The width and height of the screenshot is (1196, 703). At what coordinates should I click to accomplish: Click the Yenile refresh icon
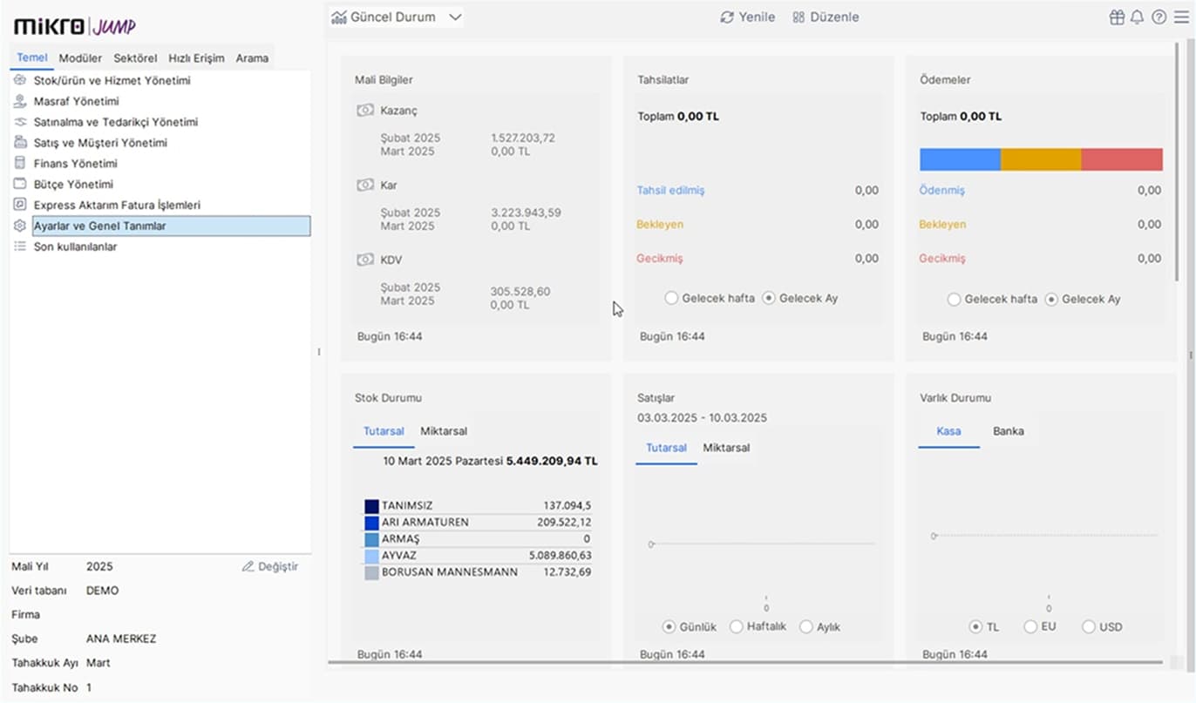point(727,17)
